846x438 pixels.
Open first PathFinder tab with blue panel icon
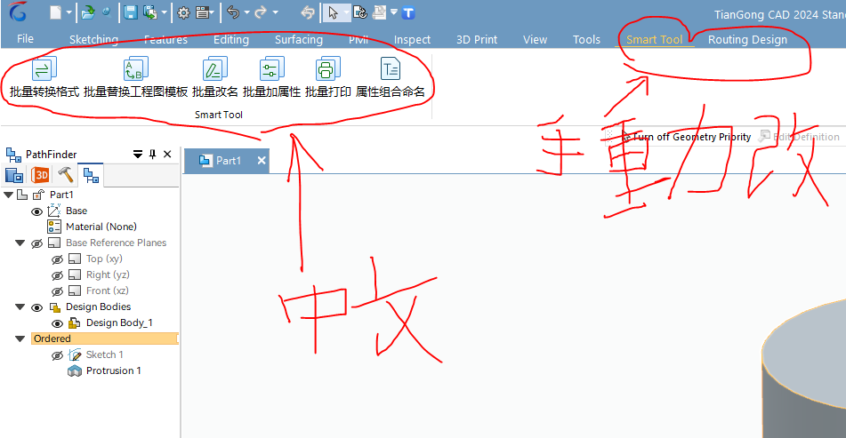(14, 176)
